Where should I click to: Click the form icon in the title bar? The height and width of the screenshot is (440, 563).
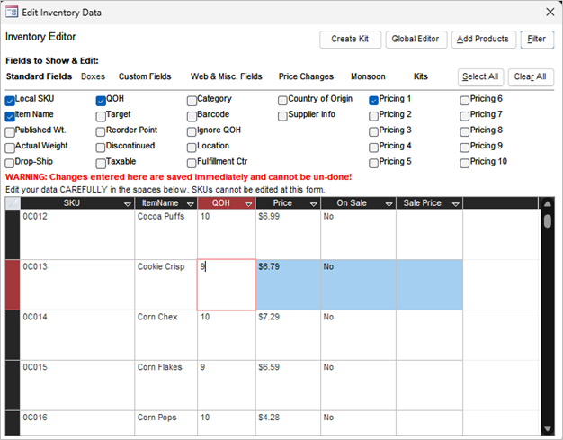tap(11, 13)
